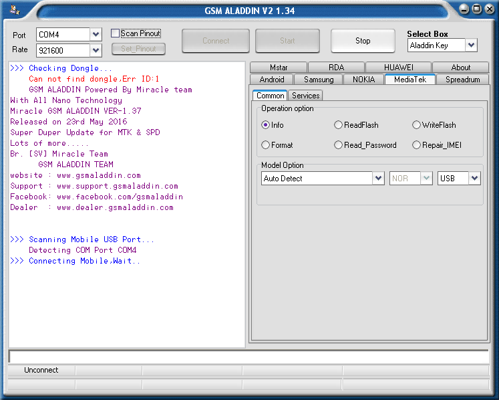Enable the Scan Pinout checkbox
The height and width of the screenshot is (400, 499).
(115, 33)
